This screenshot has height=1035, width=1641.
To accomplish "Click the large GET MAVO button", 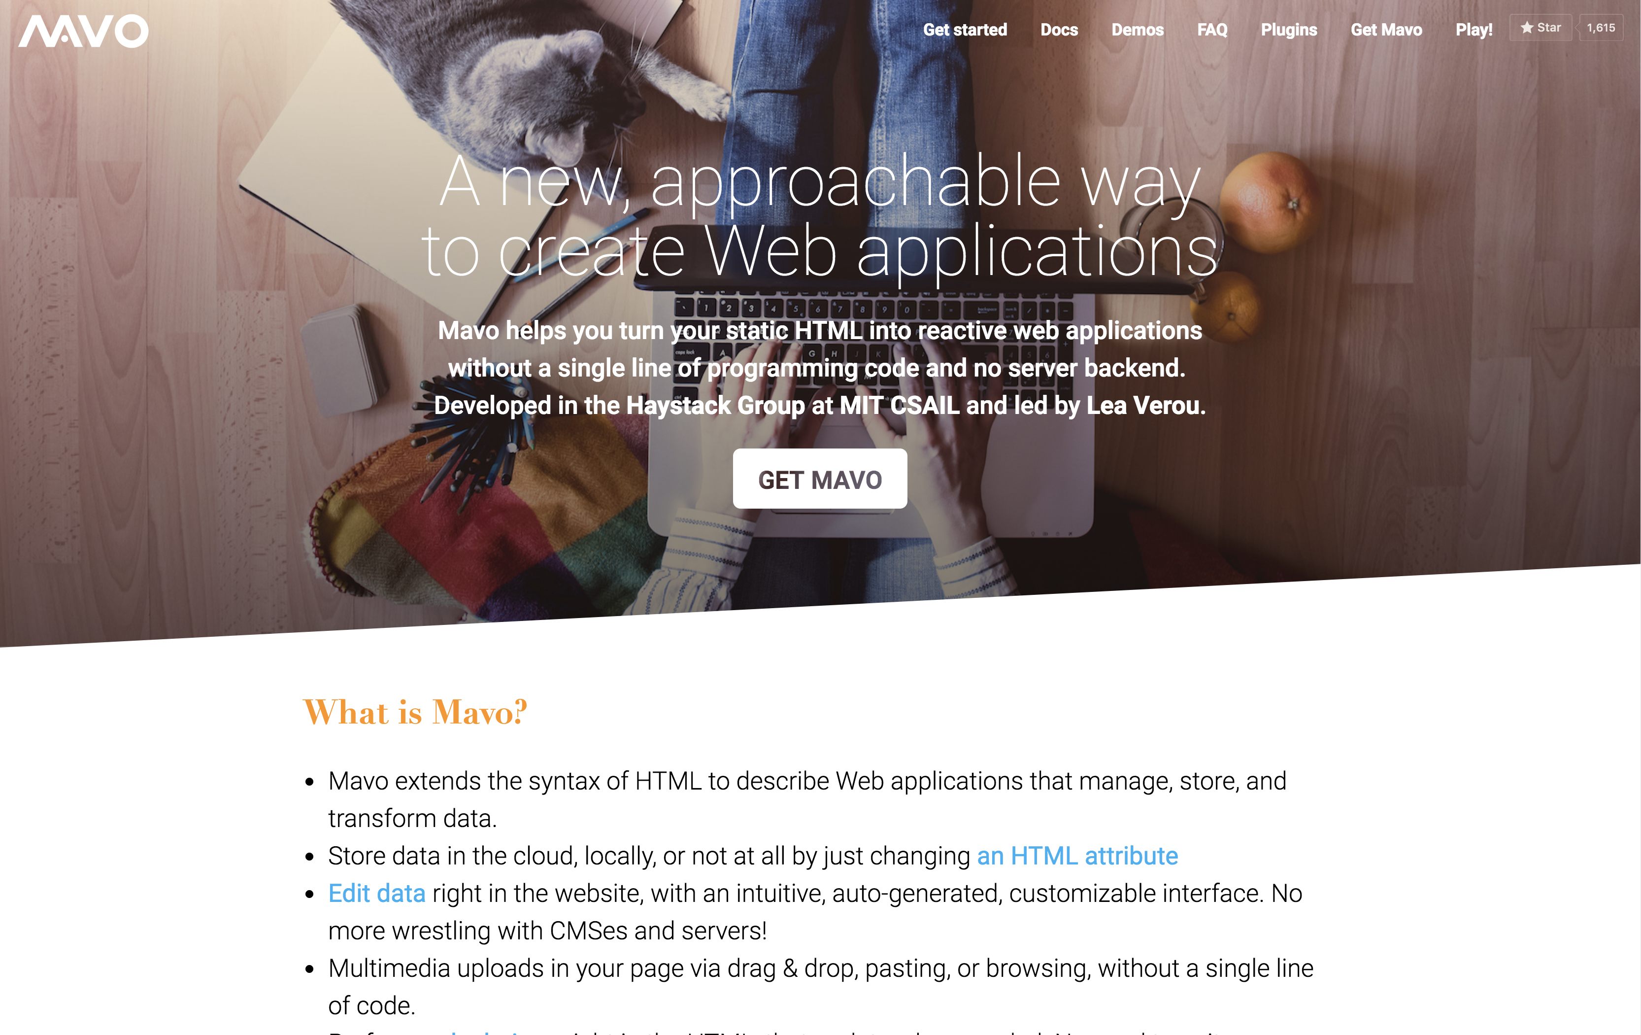I will pyautogui.click(x=820, y=480).
